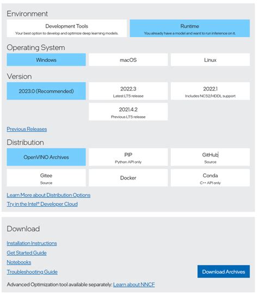Viewport: 258px width, 294px height.
Task: Select Gitee Source distribution
Action: pos(46,178)
